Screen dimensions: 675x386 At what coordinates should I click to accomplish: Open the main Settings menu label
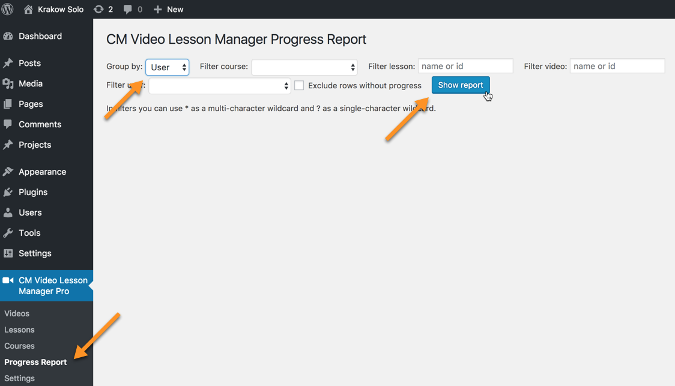click(x=35, y=253)
